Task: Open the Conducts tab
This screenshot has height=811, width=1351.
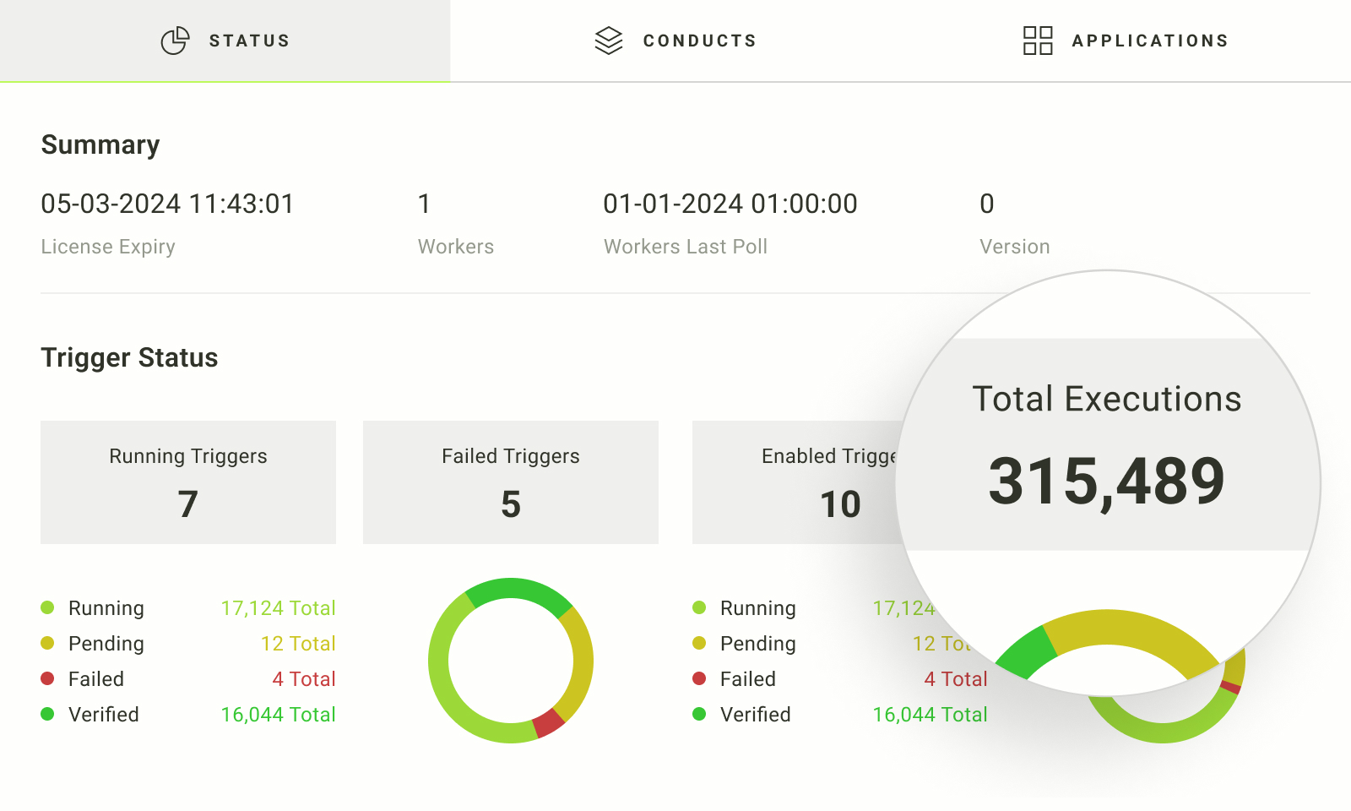Action: (x=675, y=41)
